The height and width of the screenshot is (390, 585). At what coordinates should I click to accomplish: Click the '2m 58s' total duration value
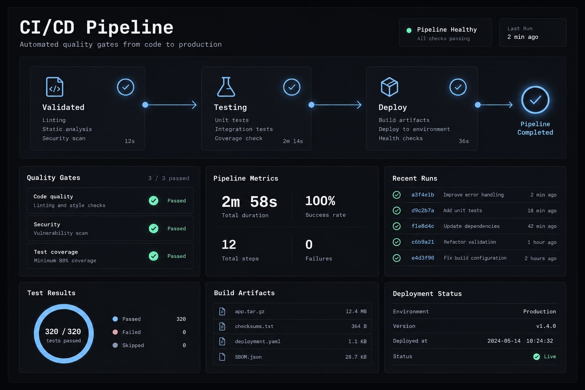[249, 202]
